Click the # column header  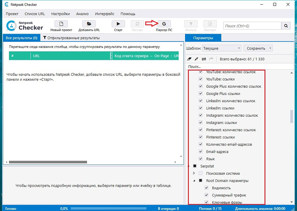point(19,56)
